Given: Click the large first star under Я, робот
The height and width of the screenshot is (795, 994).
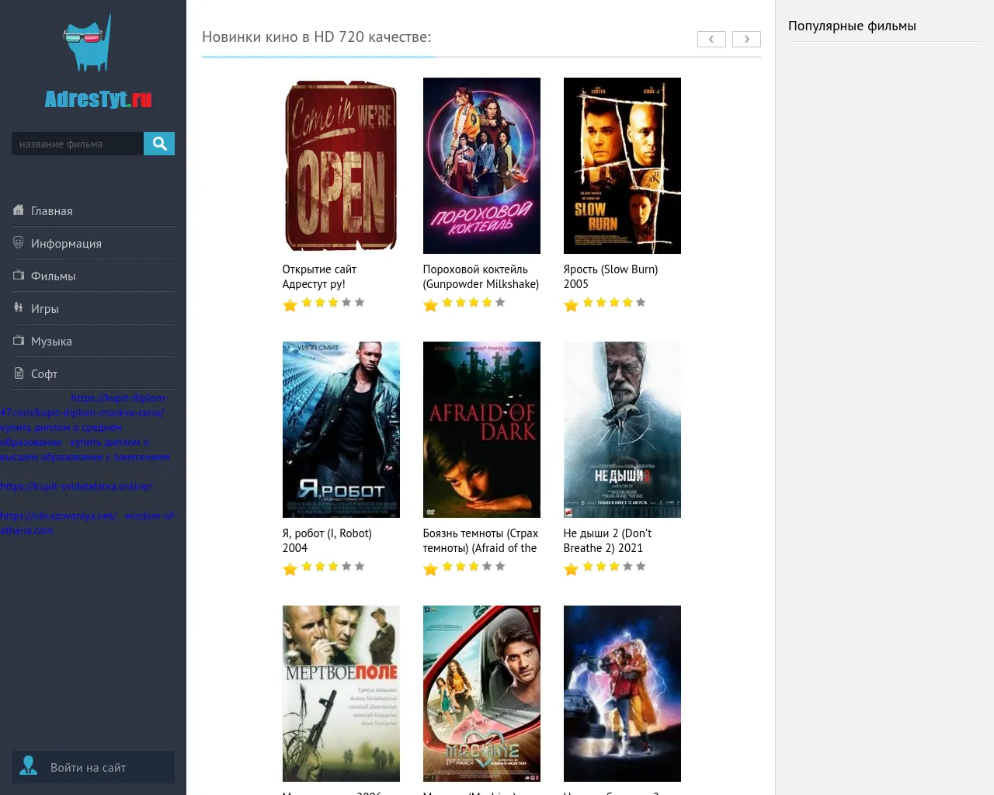Looking at the screenshot, I should 290,569.
